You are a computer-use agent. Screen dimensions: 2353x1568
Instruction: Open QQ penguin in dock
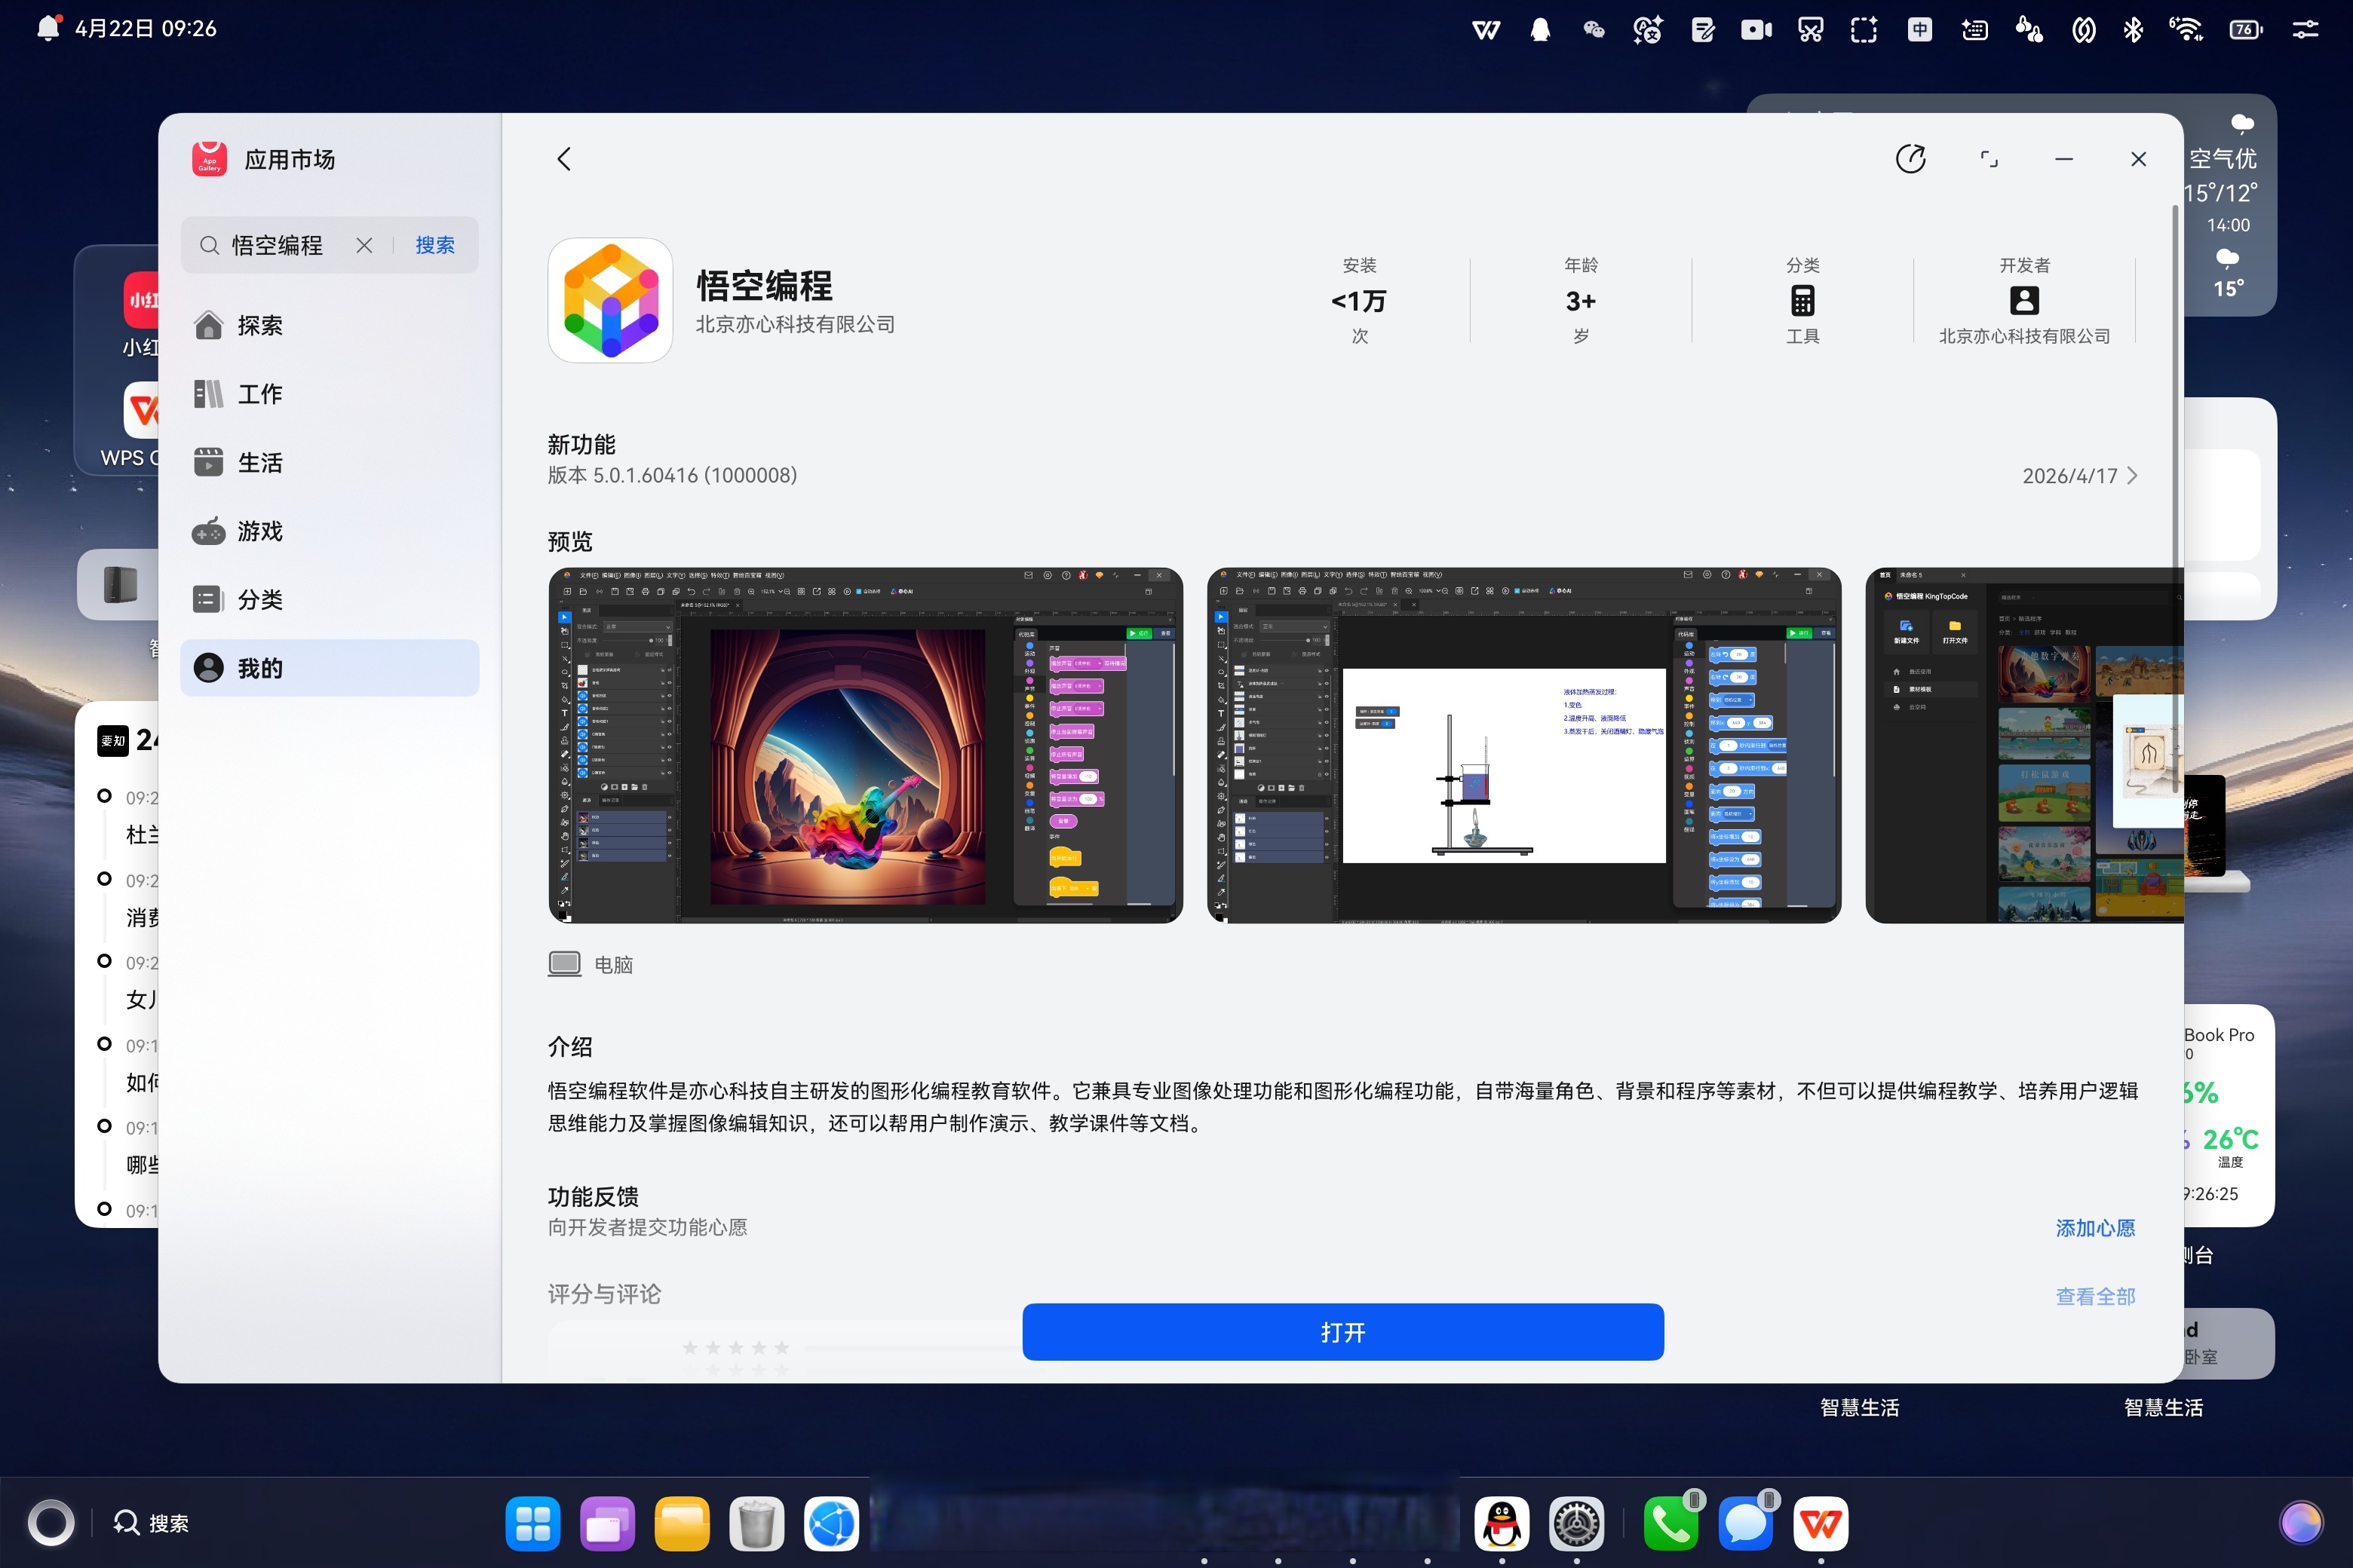1502,1523
